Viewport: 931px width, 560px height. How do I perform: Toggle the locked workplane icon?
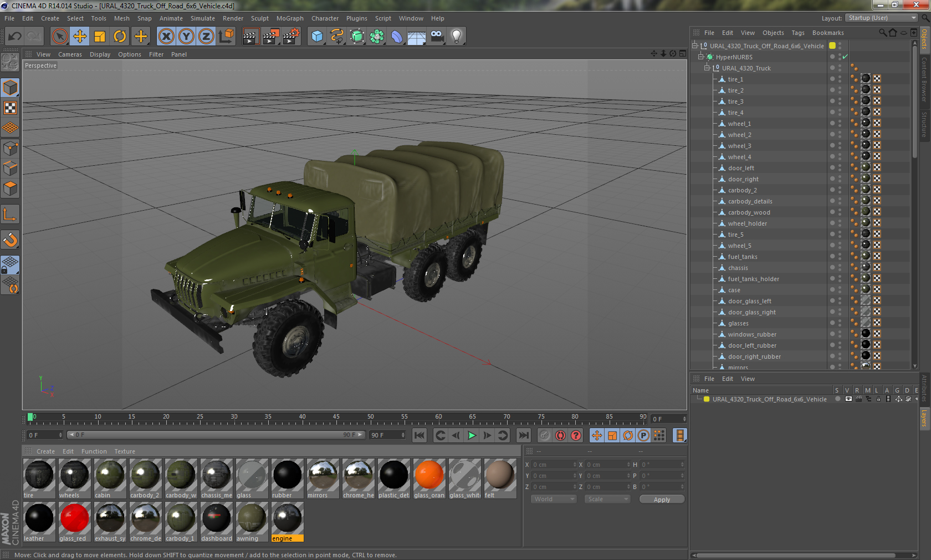[10, 265]
